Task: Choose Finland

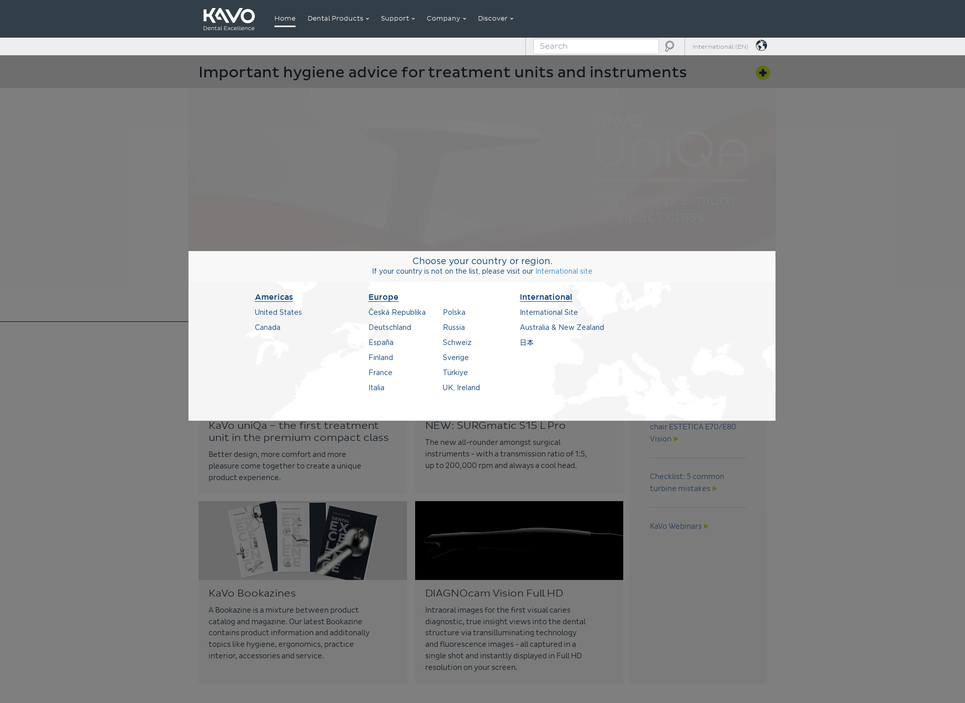Action: click(380, 358)
